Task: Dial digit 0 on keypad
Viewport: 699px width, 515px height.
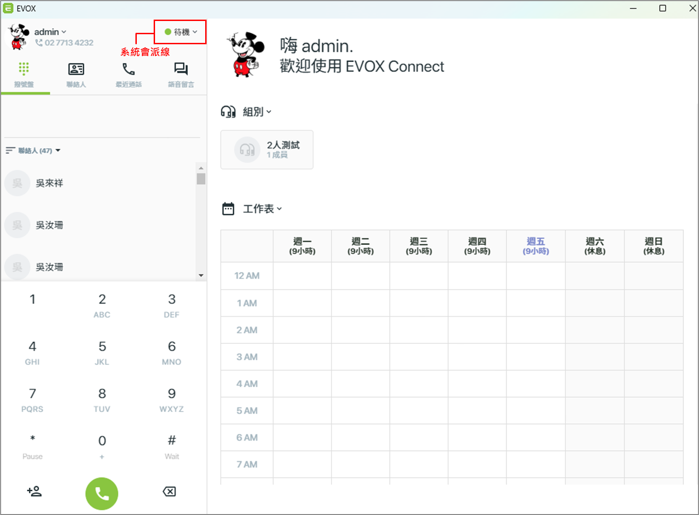Action: pyautogui.click(x=102, y=447)
